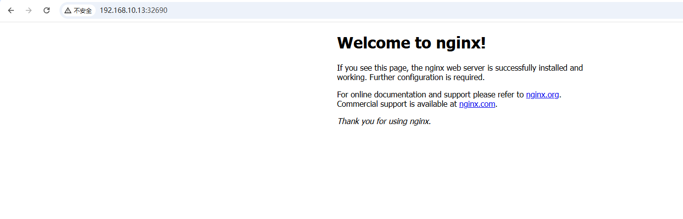The height and width of the screenshot is (219, 683).
Task: Go back with the browser back arrow
Action: (11, 10)
